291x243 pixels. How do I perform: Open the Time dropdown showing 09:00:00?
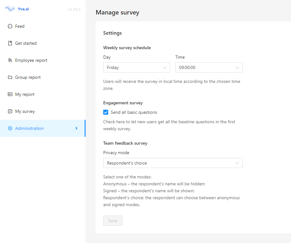pyautogui.click(x=209, y=67)
